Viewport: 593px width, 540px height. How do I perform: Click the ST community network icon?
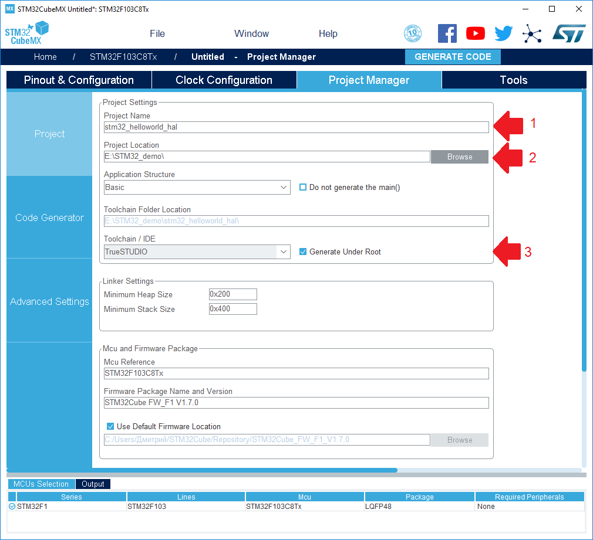point(532,33)
